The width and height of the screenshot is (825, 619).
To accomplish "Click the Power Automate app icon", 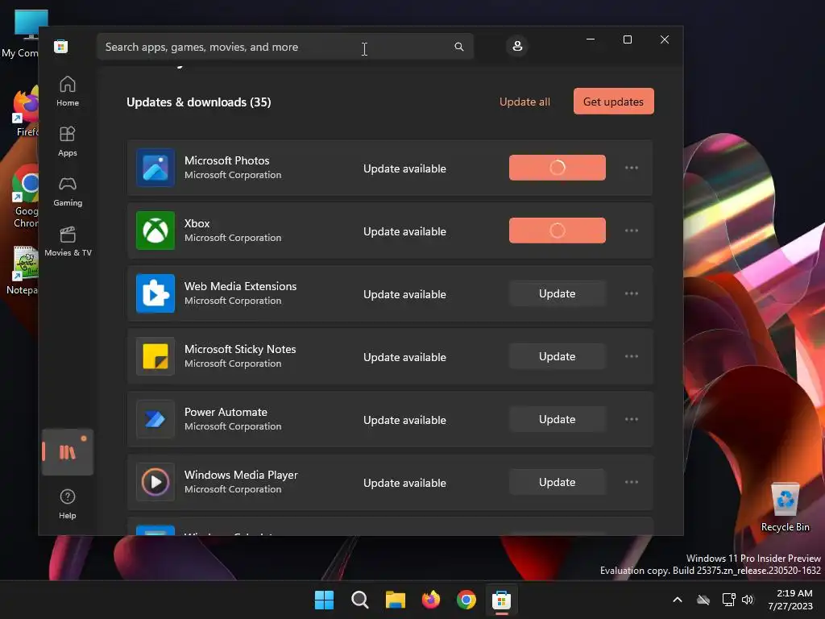I will pos(155,419).
